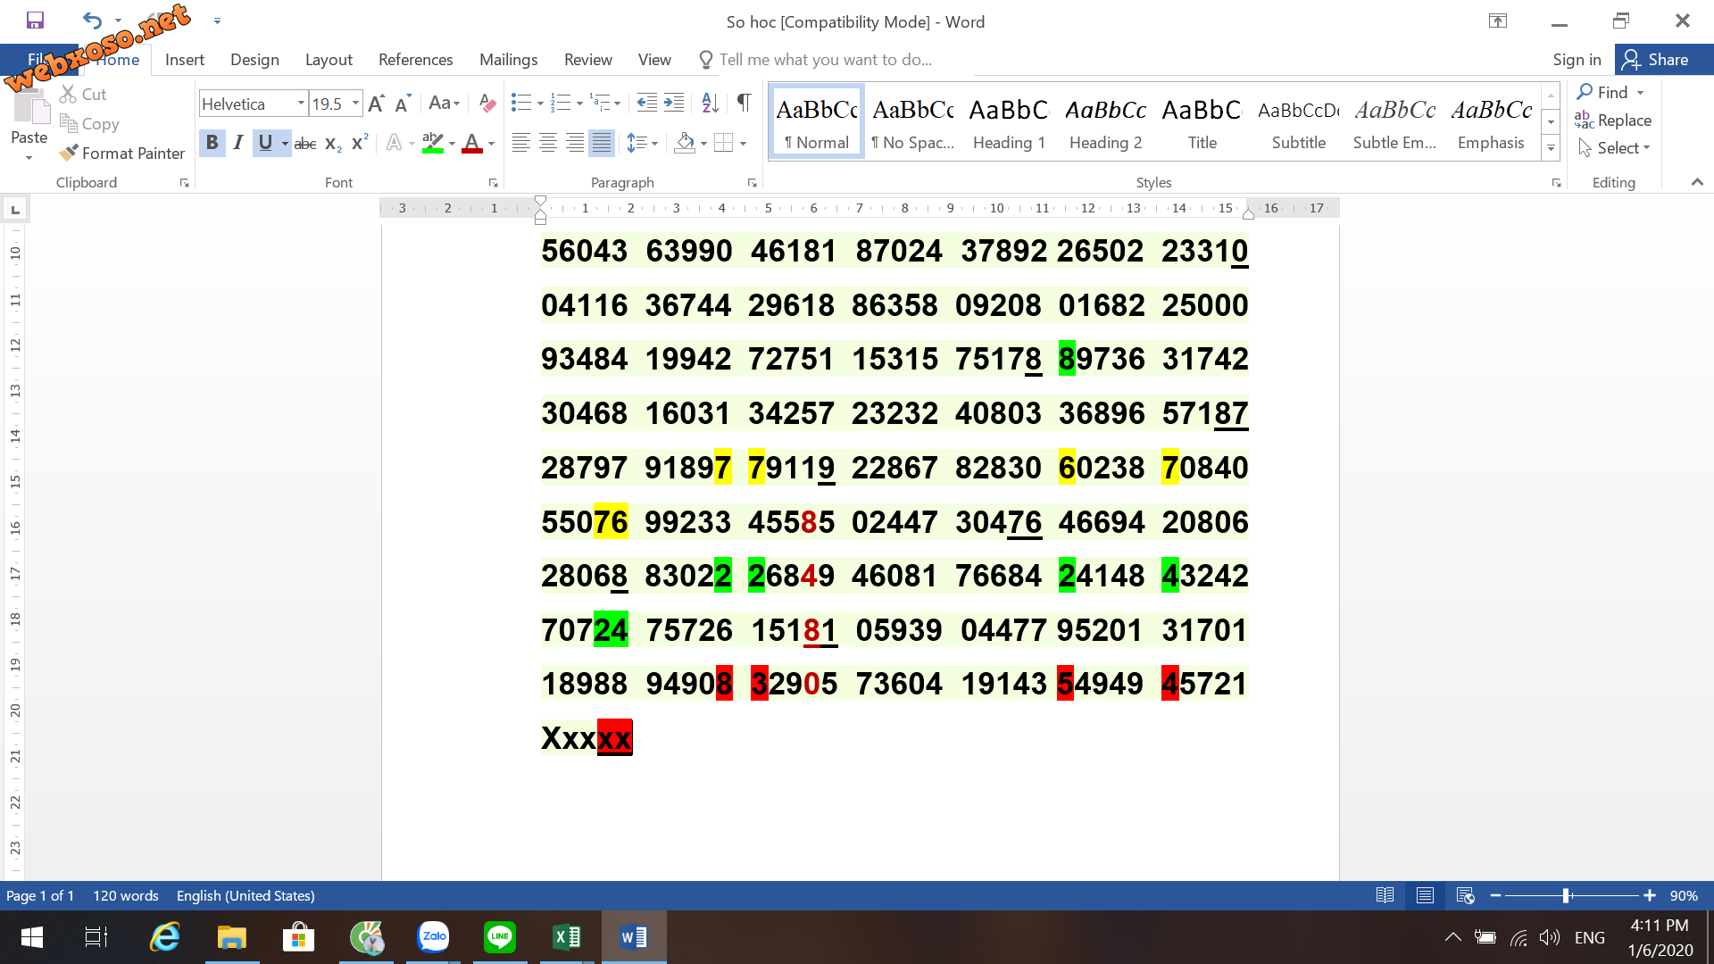Click the Bold formatting icon

(x=211, y=141)
